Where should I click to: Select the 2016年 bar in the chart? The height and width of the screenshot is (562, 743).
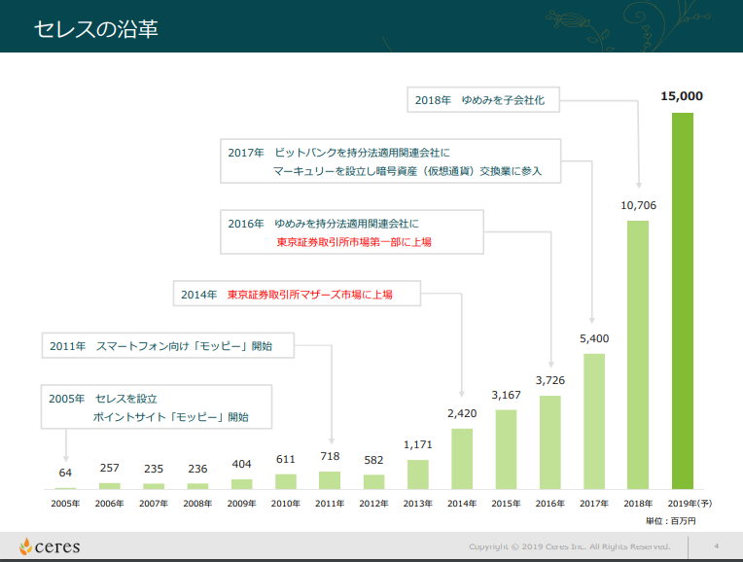point(550,442)
